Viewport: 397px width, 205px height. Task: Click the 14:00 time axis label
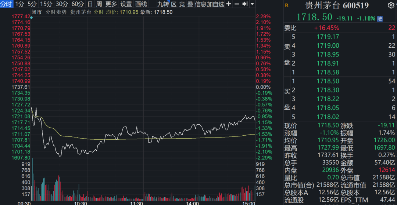(x=192, y=203)
